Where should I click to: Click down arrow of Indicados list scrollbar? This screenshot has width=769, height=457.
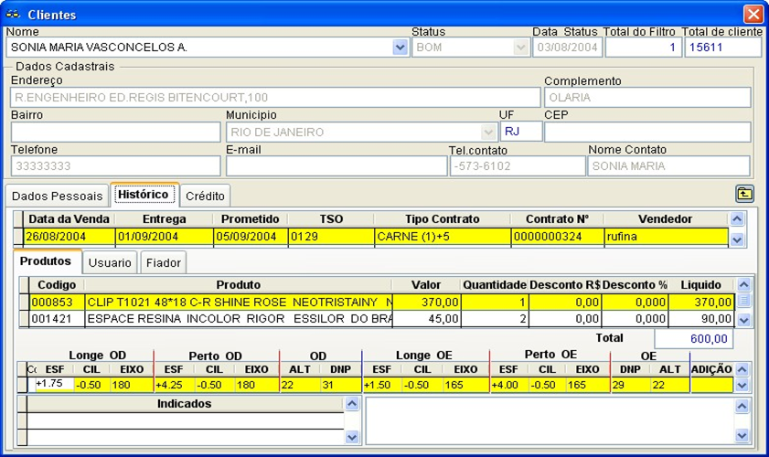click(352, 436)
